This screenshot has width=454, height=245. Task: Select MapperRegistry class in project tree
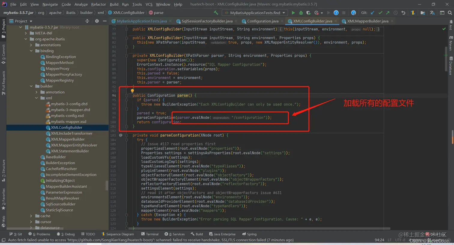59,80
